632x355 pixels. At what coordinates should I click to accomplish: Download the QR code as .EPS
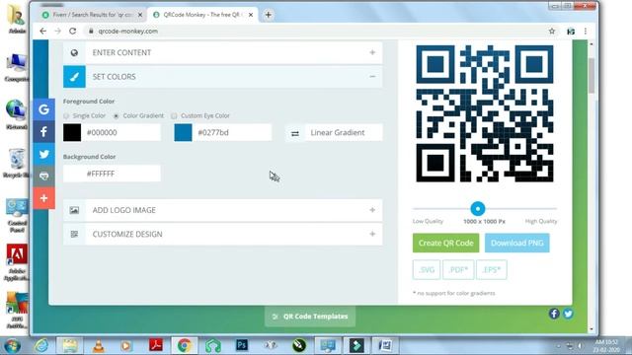pyautogui.click(x=492, y=269)
